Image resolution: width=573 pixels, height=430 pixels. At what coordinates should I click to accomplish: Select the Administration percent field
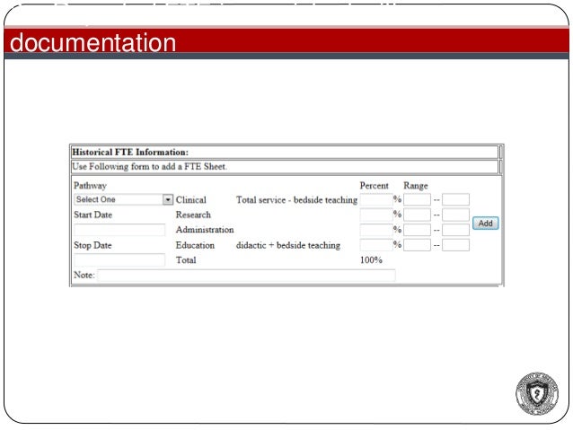[x=375, y=230]
